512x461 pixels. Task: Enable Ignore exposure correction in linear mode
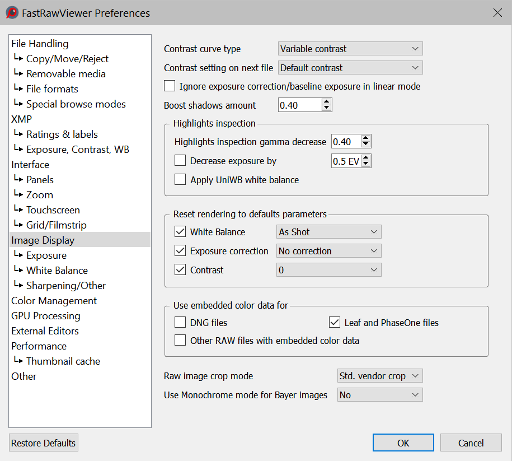click(170, 86)
